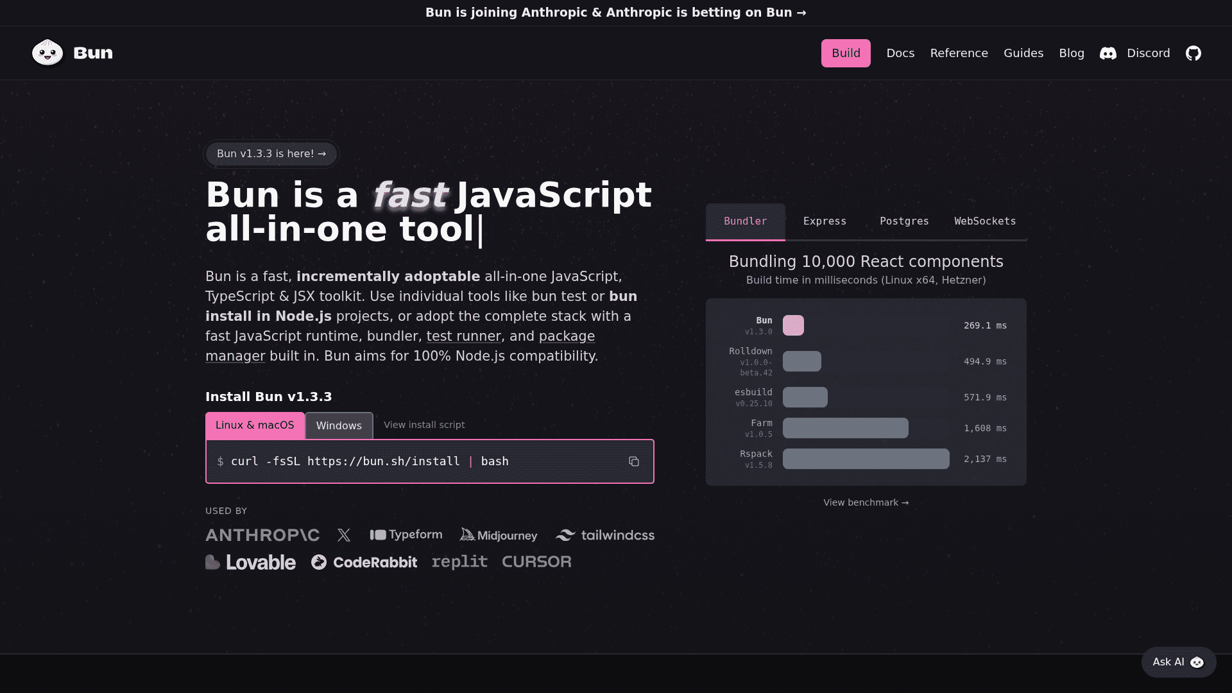1232x693 pixels.
Task: Open the WebSockets benchmark tab
Action: point(985,221)
